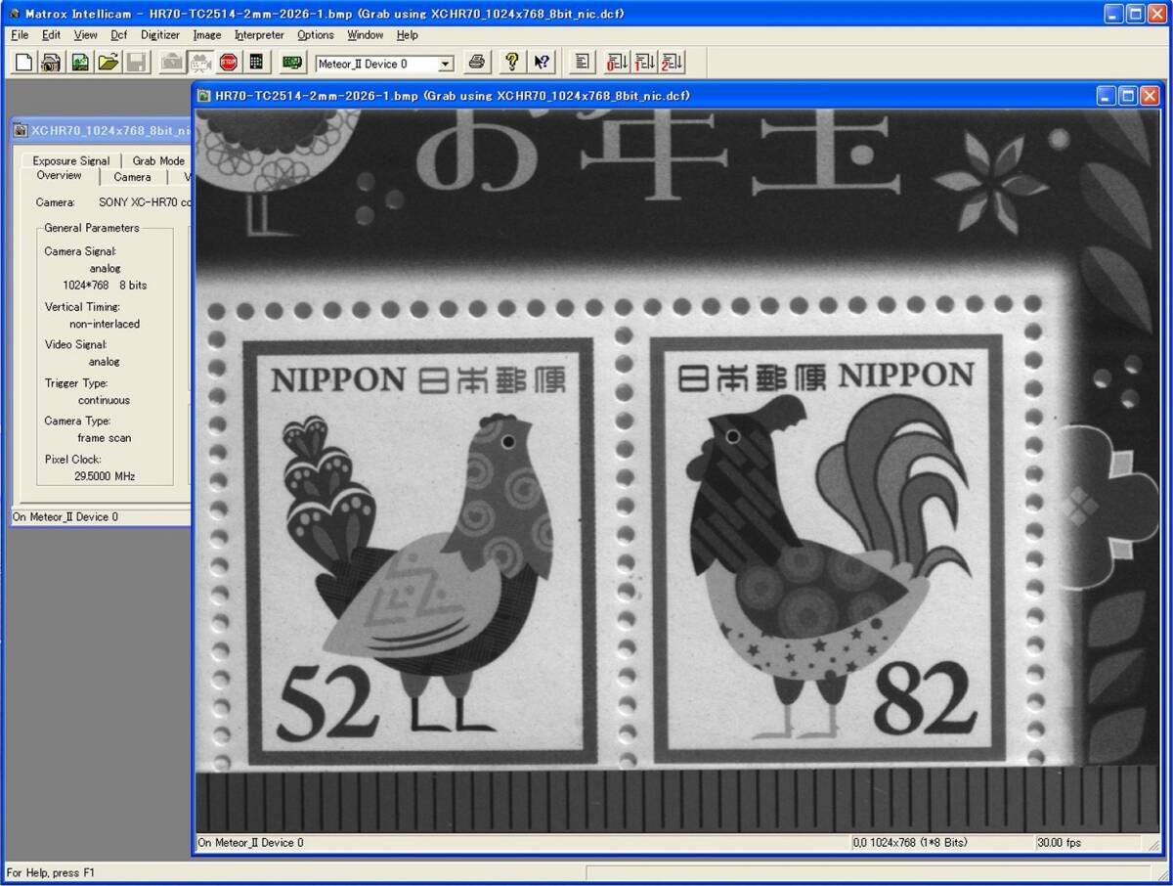Select the Camera tab in DCF window
The image size is (1173, 886).
click(132, 177)
